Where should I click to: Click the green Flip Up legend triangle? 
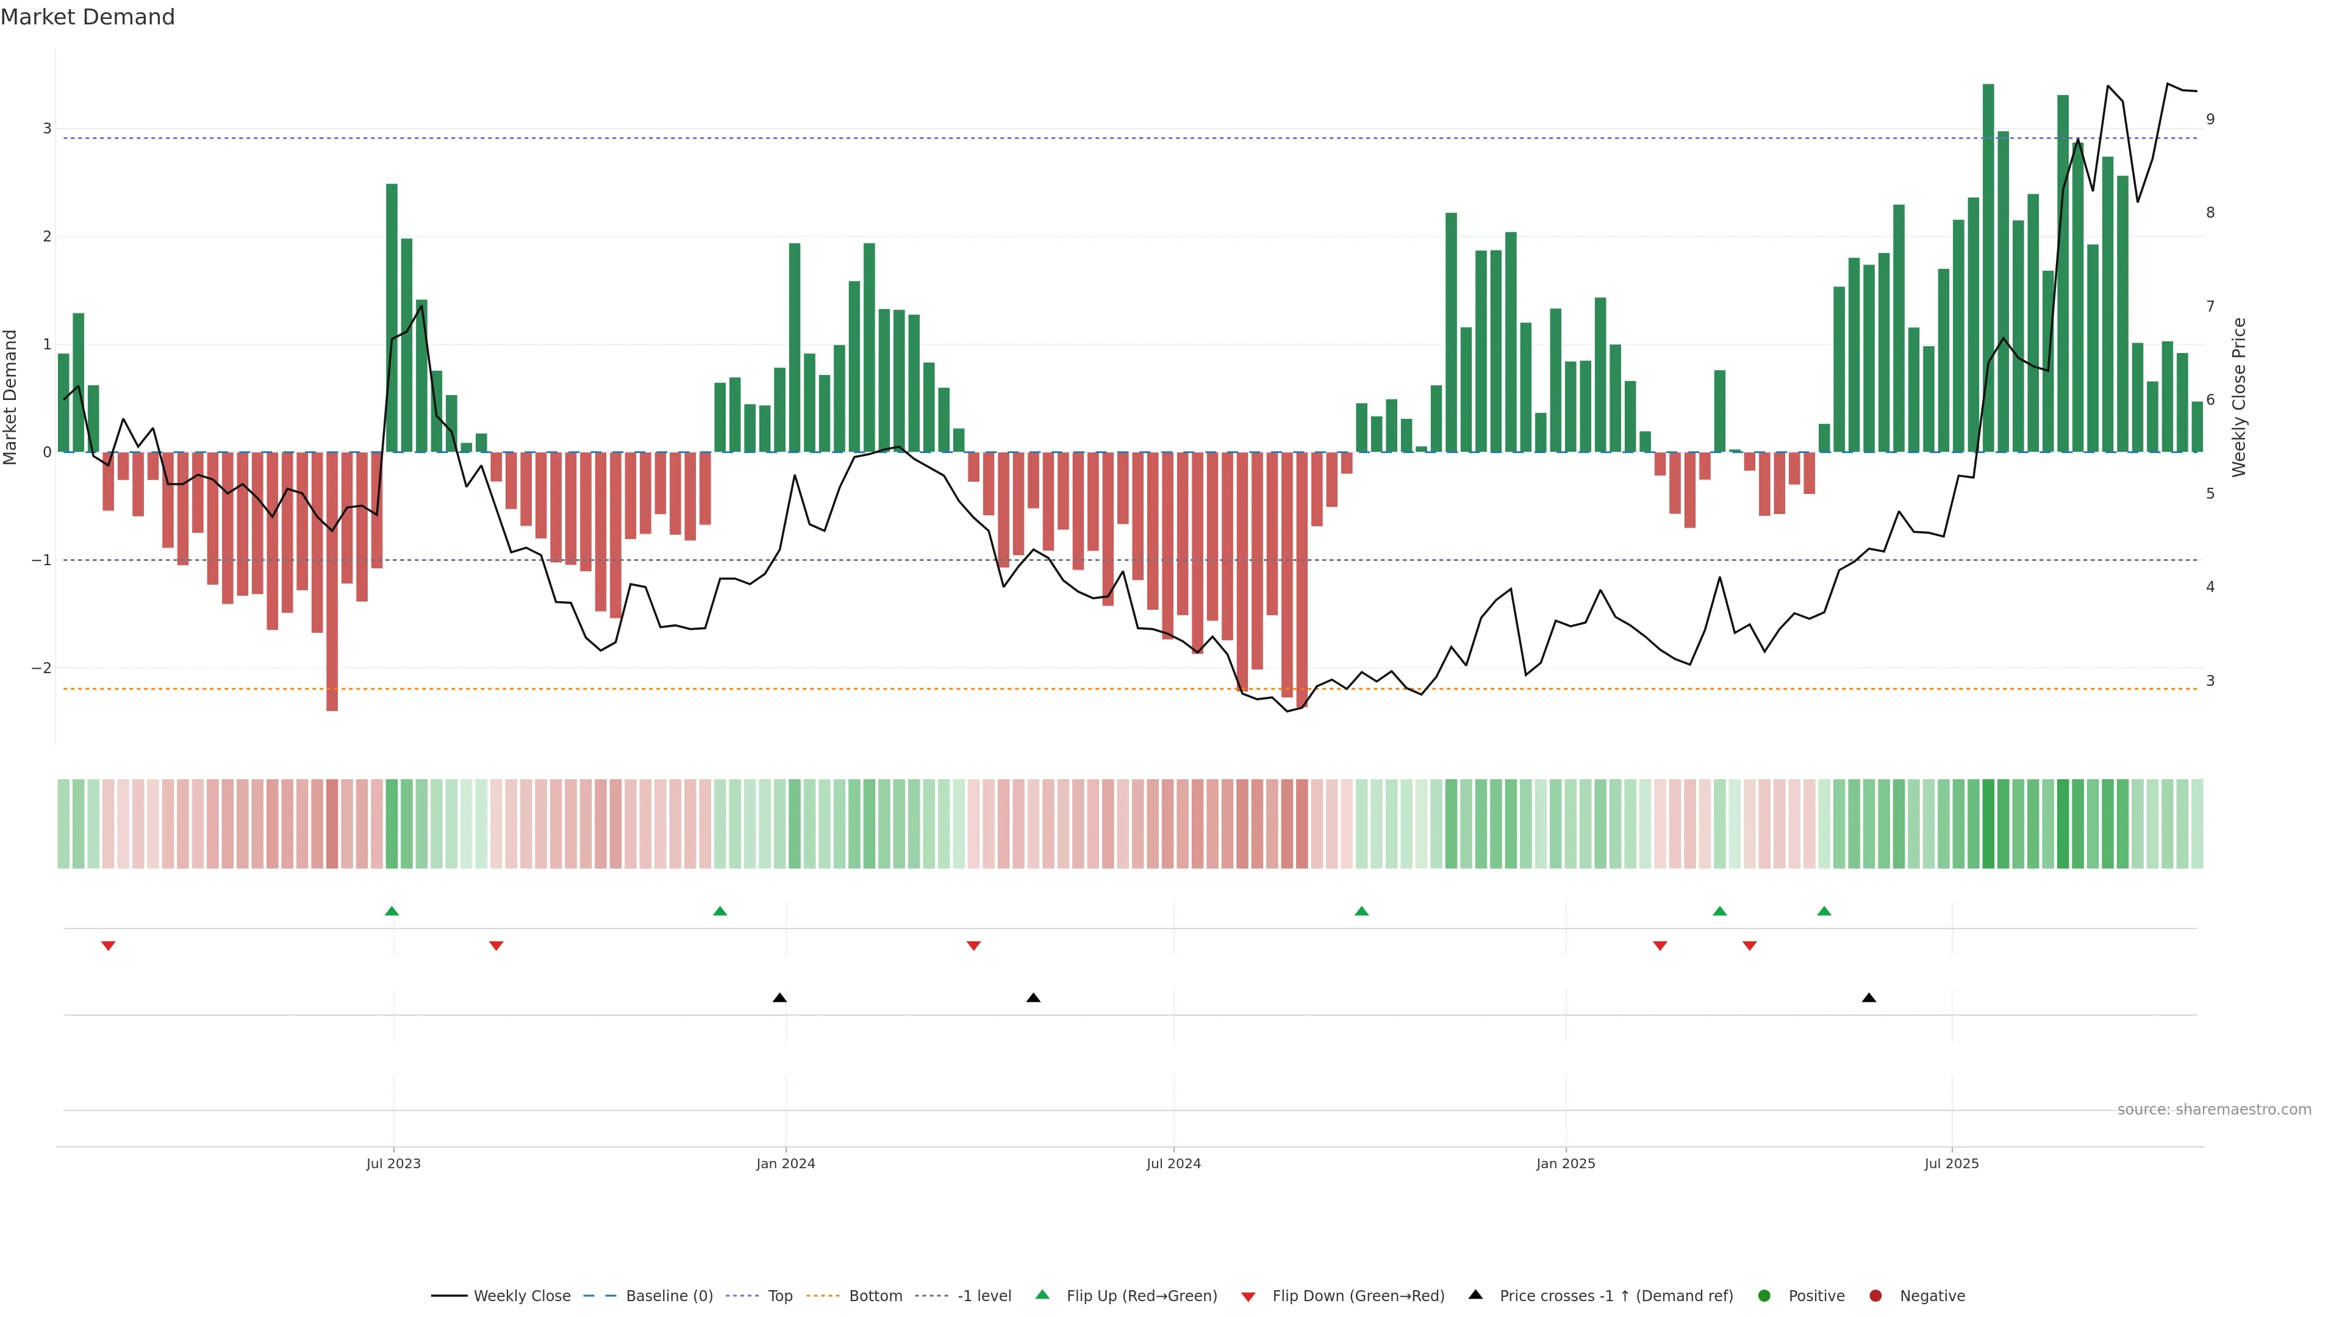point(1042,1295)
